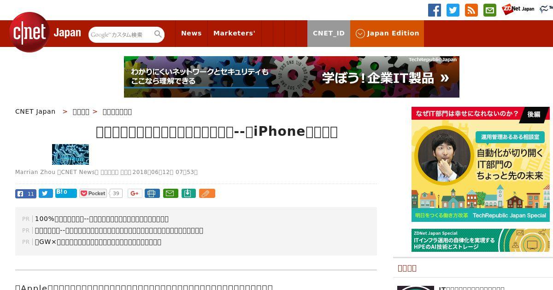The image size is (553, 290).
Task: Share article on Facebook with 11 count
Action: click(26, 193)
